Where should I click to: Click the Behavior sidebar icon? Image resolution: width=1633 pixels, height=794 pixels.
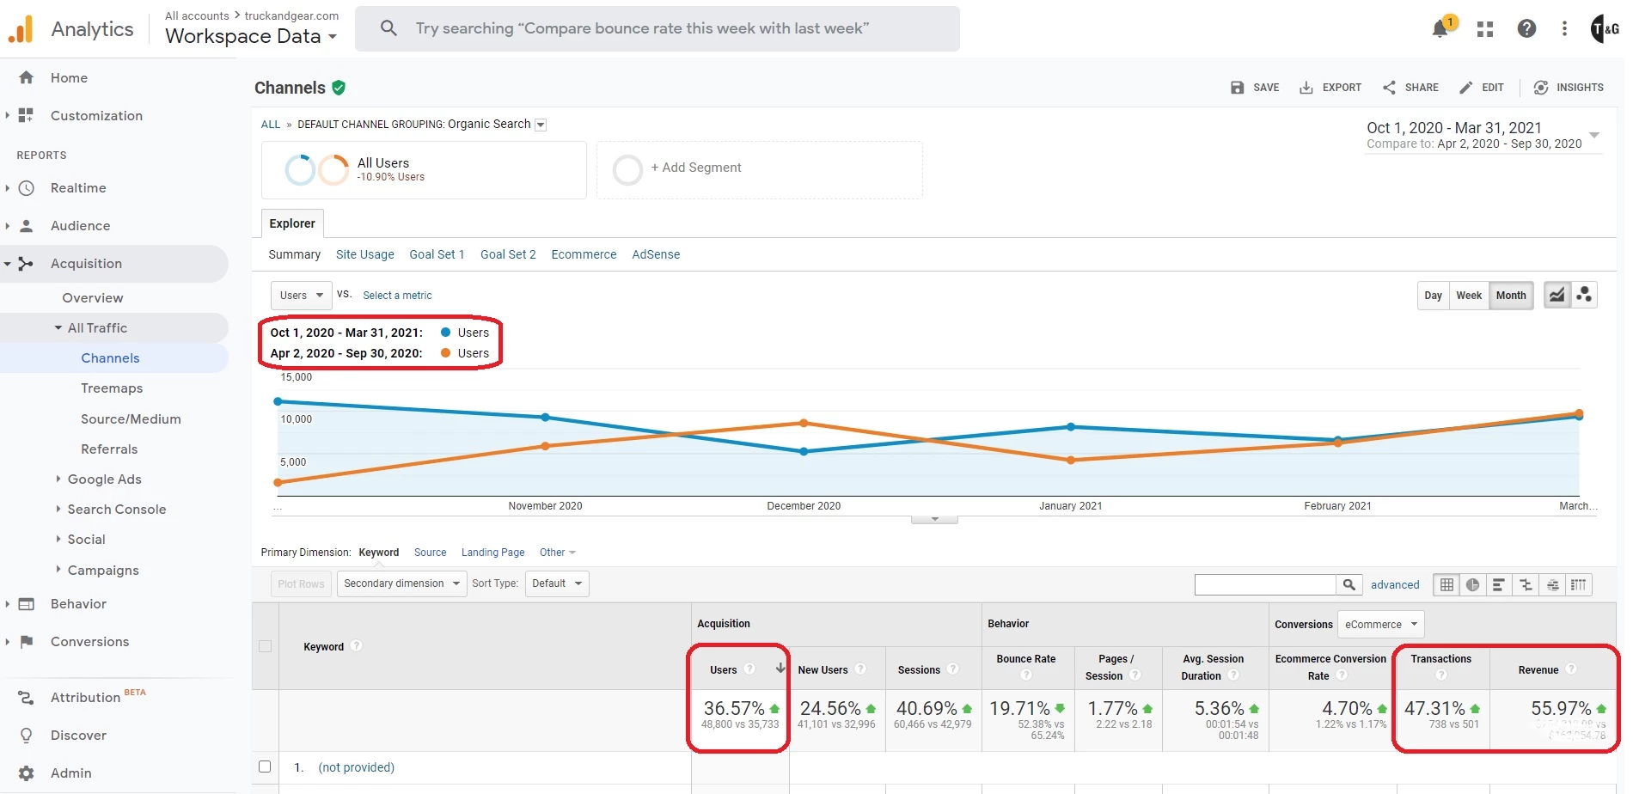point(27,604)
